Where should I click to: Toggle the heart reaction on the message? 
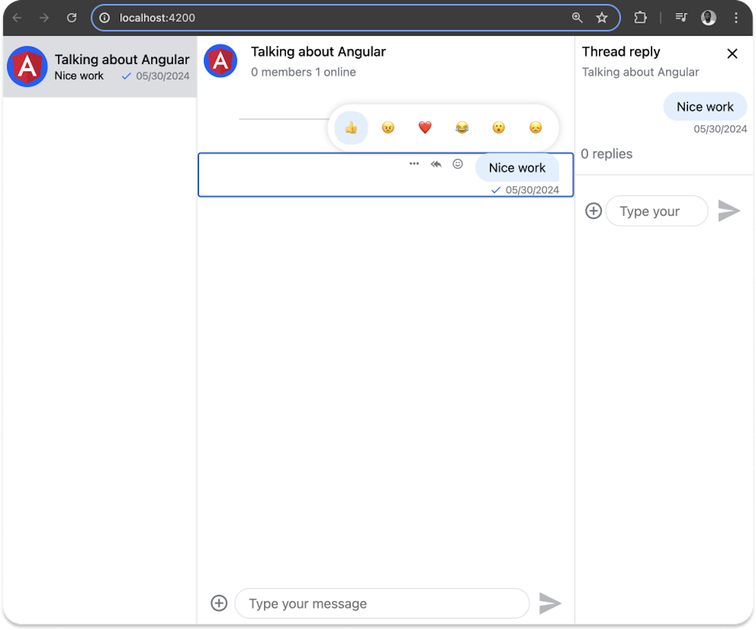point(424,128)
